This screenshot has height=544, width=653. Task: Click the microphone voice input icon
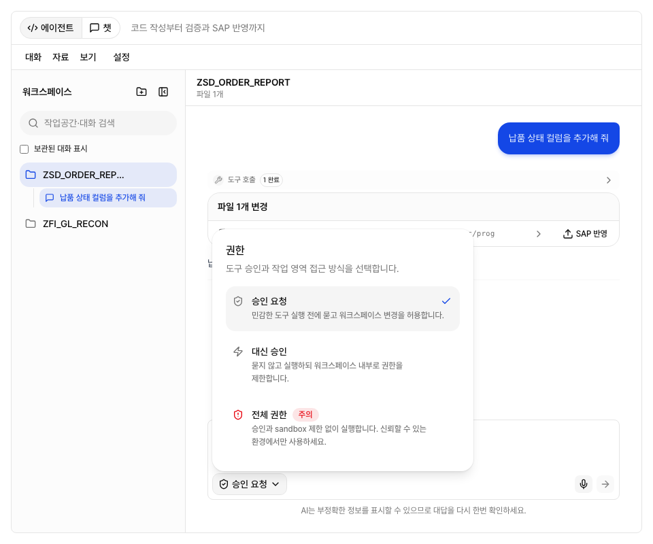pos(584,484)
